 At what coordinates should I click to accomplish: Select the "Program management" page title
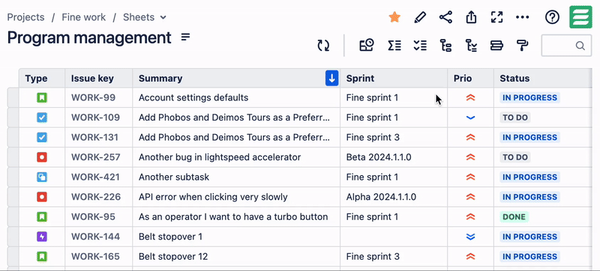point(89,37)
